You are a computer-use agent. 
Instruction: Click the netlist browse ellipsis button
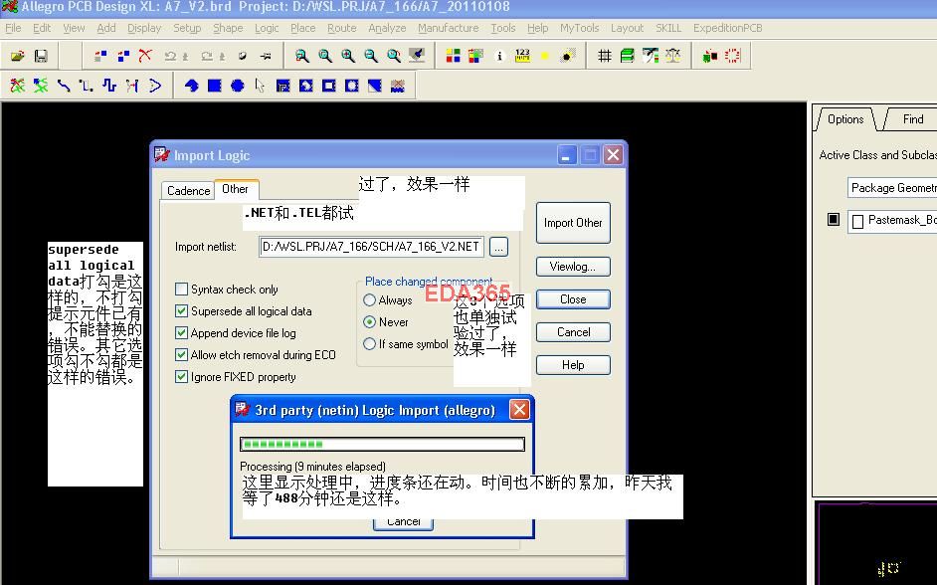point(499,247)
